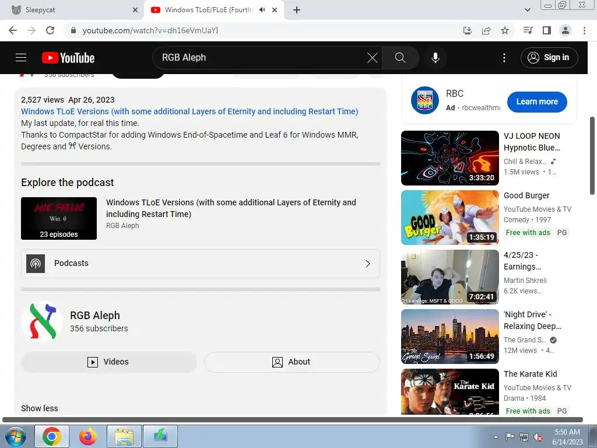This screenshot has width=597, height=448.
Task: Open a new browser tab
Action: [297, 10]
